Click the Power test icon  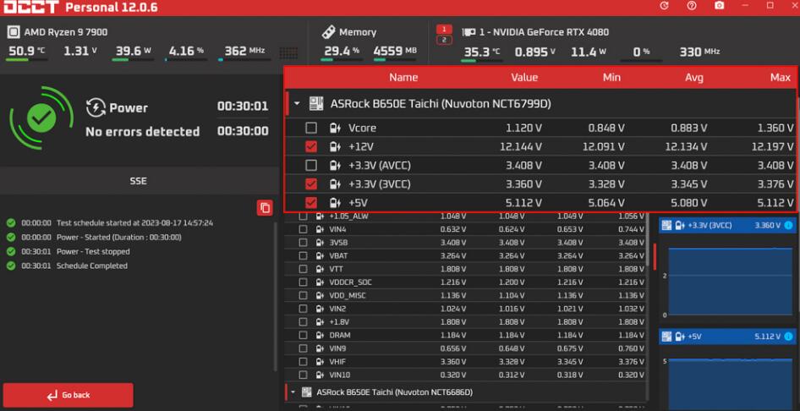click(x=96, y=107)
